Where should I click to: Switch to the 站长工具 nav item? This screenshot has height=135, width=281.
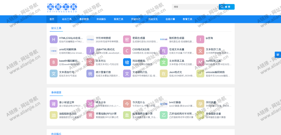(67, 19)
